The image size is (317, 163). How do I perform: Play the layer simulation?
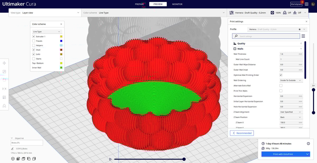pos(110,159)
